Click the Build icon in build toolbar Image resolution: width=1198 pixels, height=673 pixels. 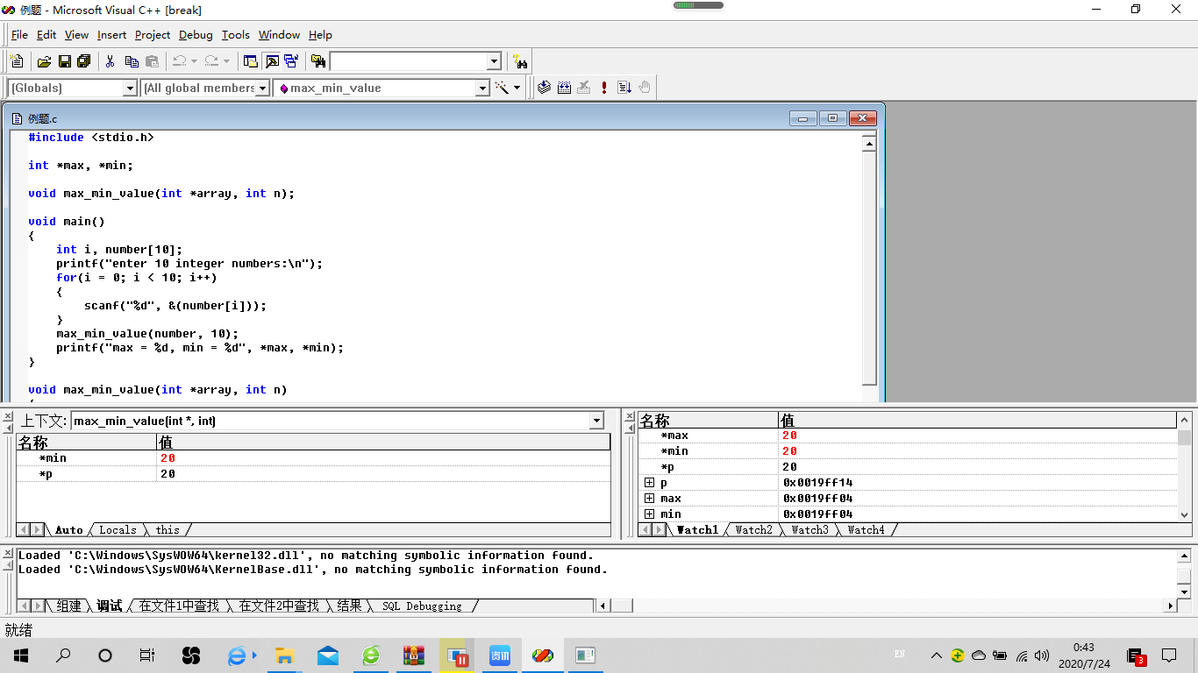coord(564,88)
